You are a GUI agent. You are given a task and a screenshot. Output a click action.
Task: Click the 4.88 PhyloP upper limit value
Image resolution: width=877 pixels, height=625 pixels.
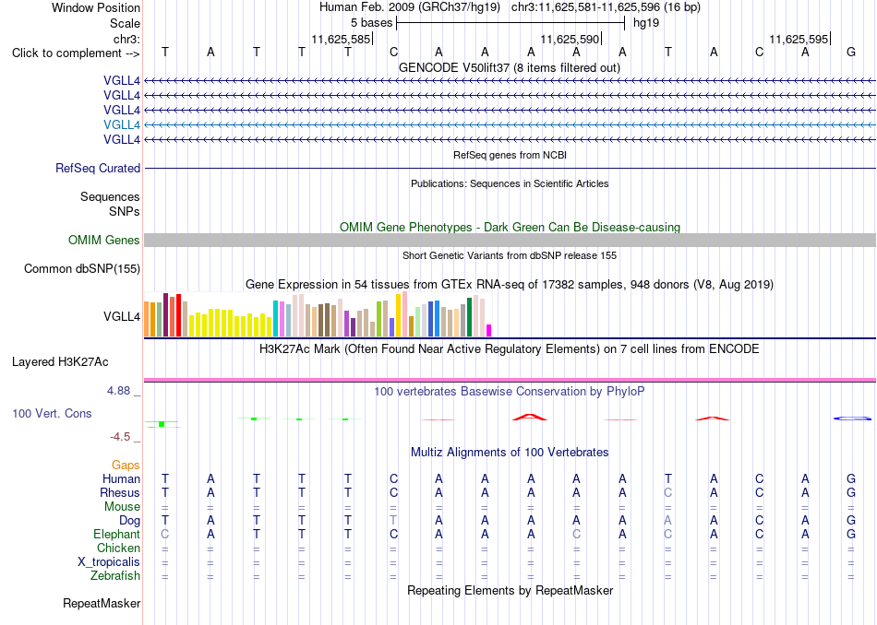[118, 391]
